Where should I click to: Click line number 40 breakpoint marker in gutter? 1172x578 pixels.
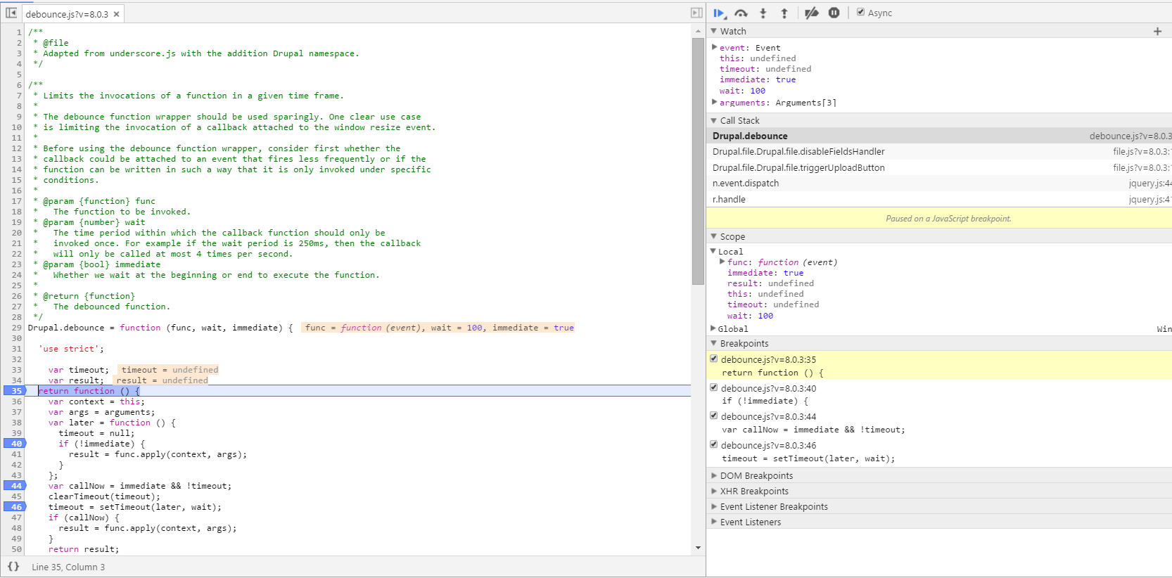(x=15, y=444)
